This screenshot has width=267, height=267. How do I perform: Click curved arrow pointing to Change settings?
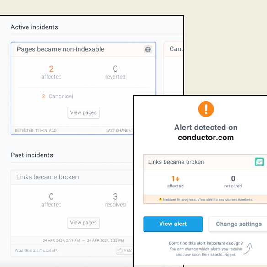coord(248,249)
